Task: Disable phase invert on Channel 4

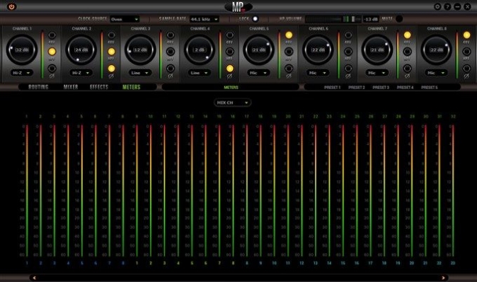Action: [x=230, y=69]
